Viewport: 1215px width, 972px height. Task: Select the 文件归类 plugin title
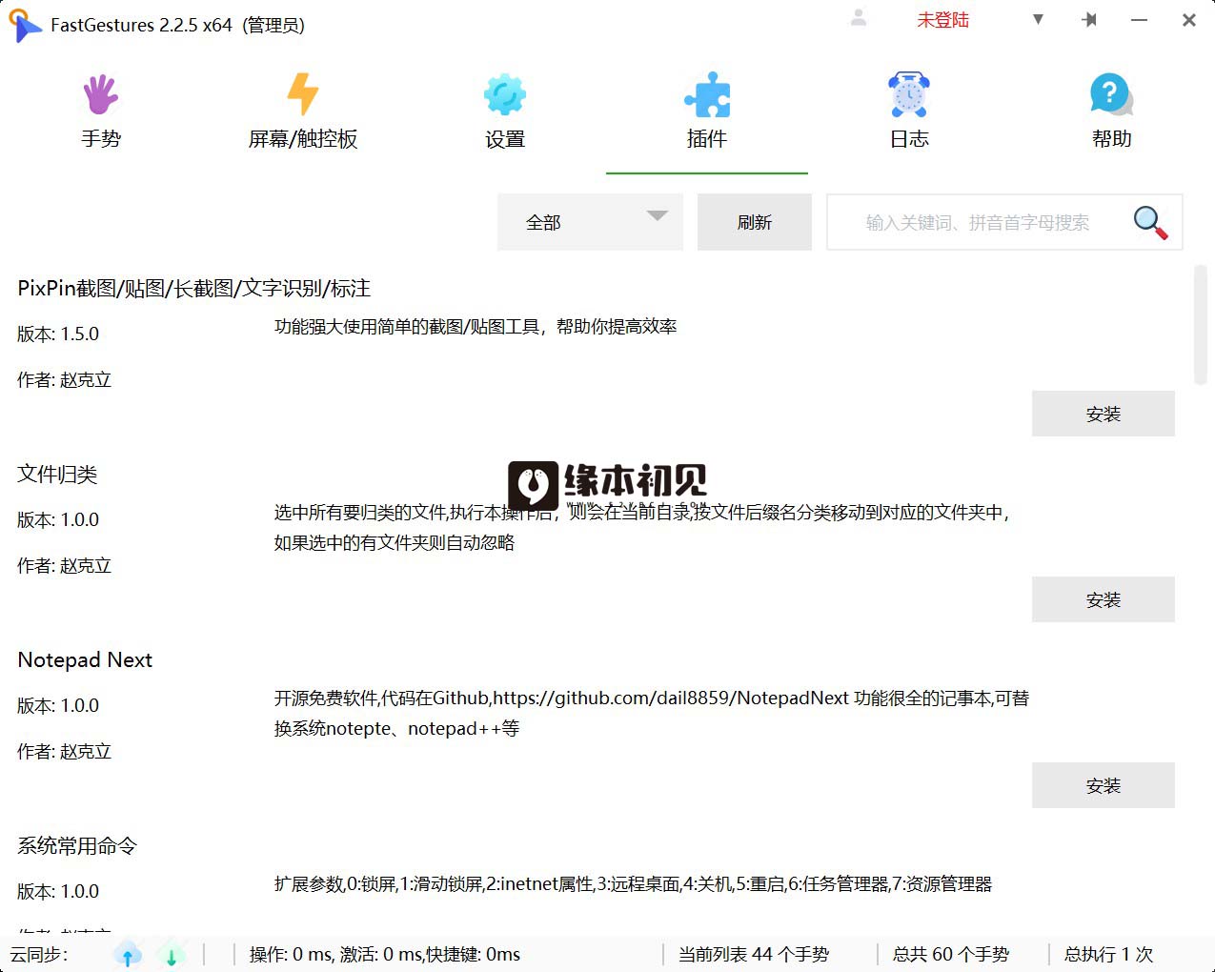pyautogui.click(x=57, y=474)
